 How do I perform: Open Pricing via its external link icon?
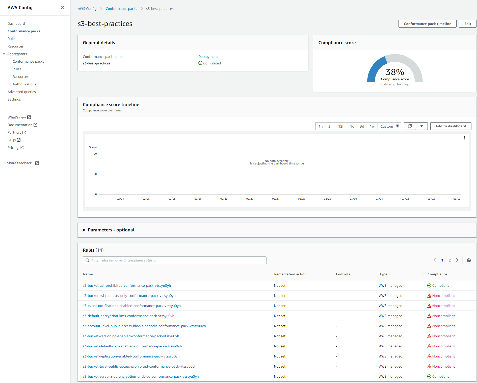pos(21,148)
